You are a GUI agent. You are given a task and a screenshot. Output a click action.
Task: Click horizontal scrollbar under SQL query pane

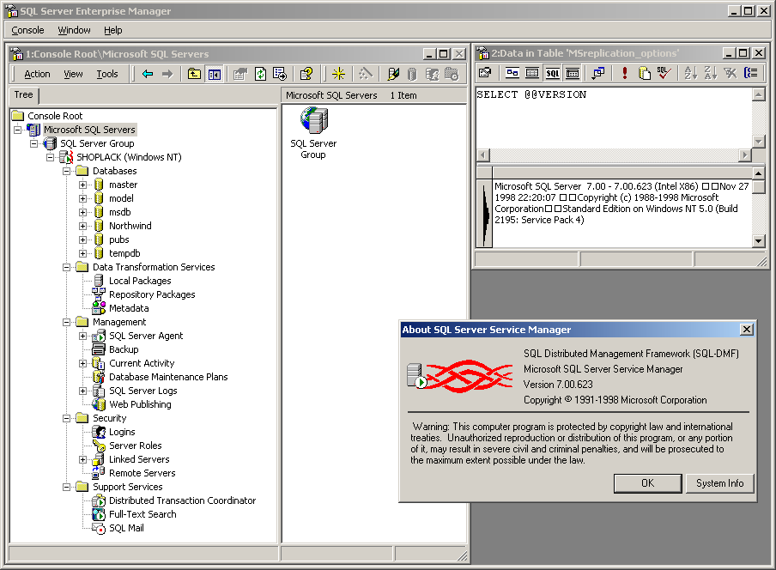coord(614,155)
